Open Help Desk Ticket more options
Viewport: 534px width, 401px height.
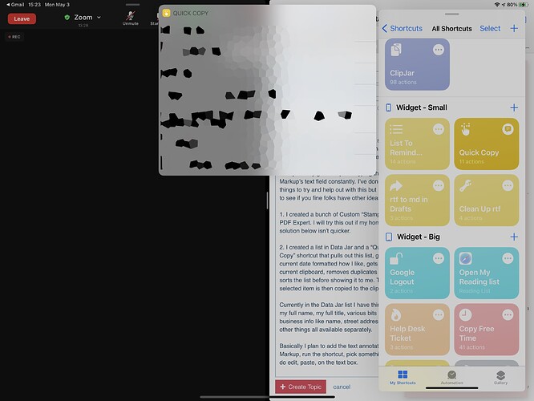pos(439,315)
